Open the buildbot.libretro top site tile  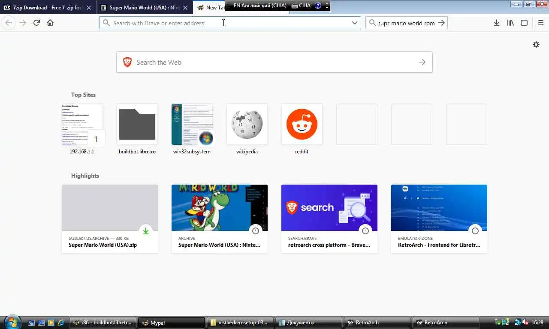[137, 129]
